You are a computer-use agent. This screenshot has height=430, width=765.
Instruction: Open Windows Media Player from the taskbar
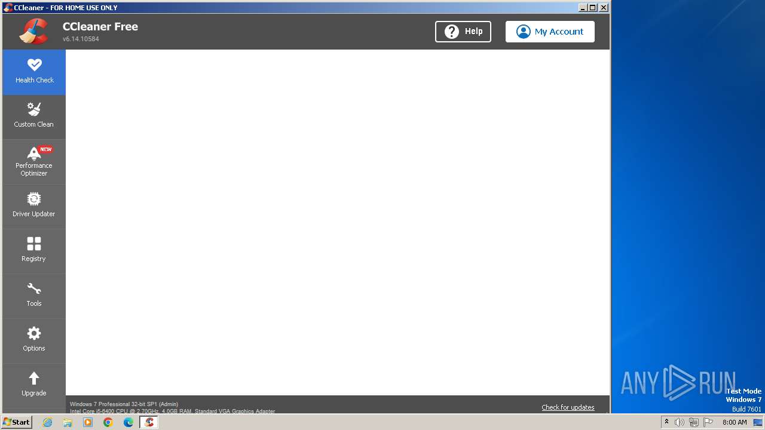tap(88, 422)
